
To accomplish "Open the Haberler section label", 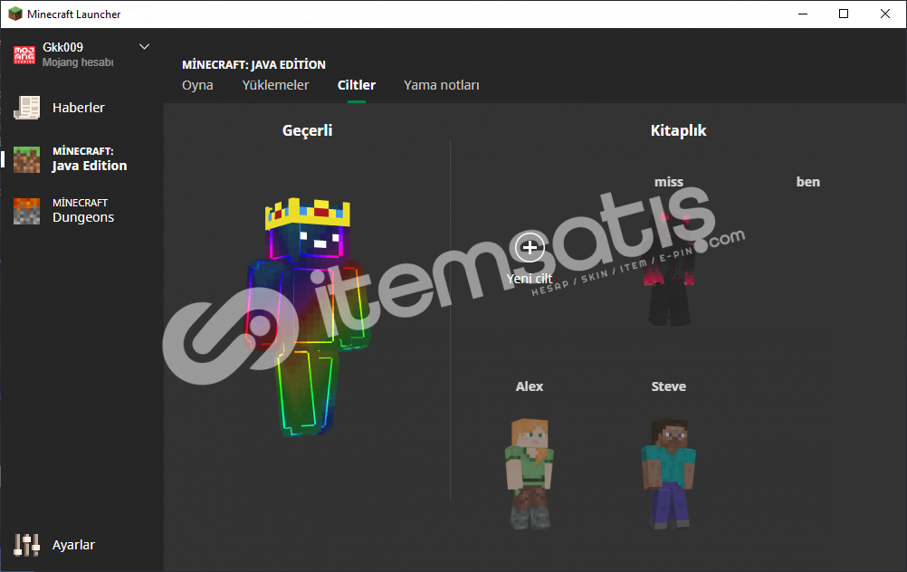I will [x=79, y=108].
